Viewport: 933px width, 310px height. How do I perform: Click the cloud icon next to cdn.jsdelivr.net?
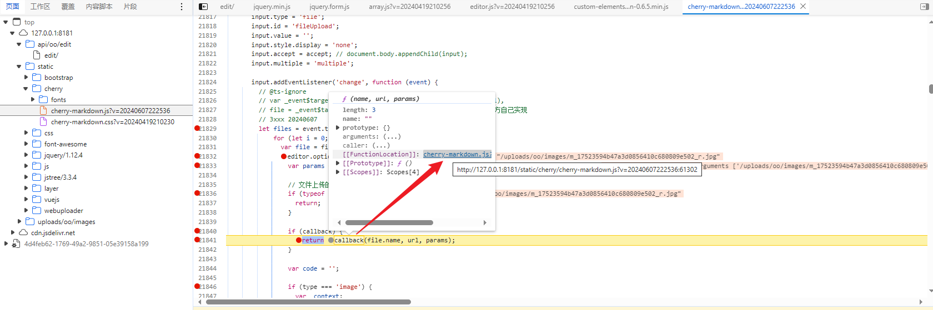(23, 233)
